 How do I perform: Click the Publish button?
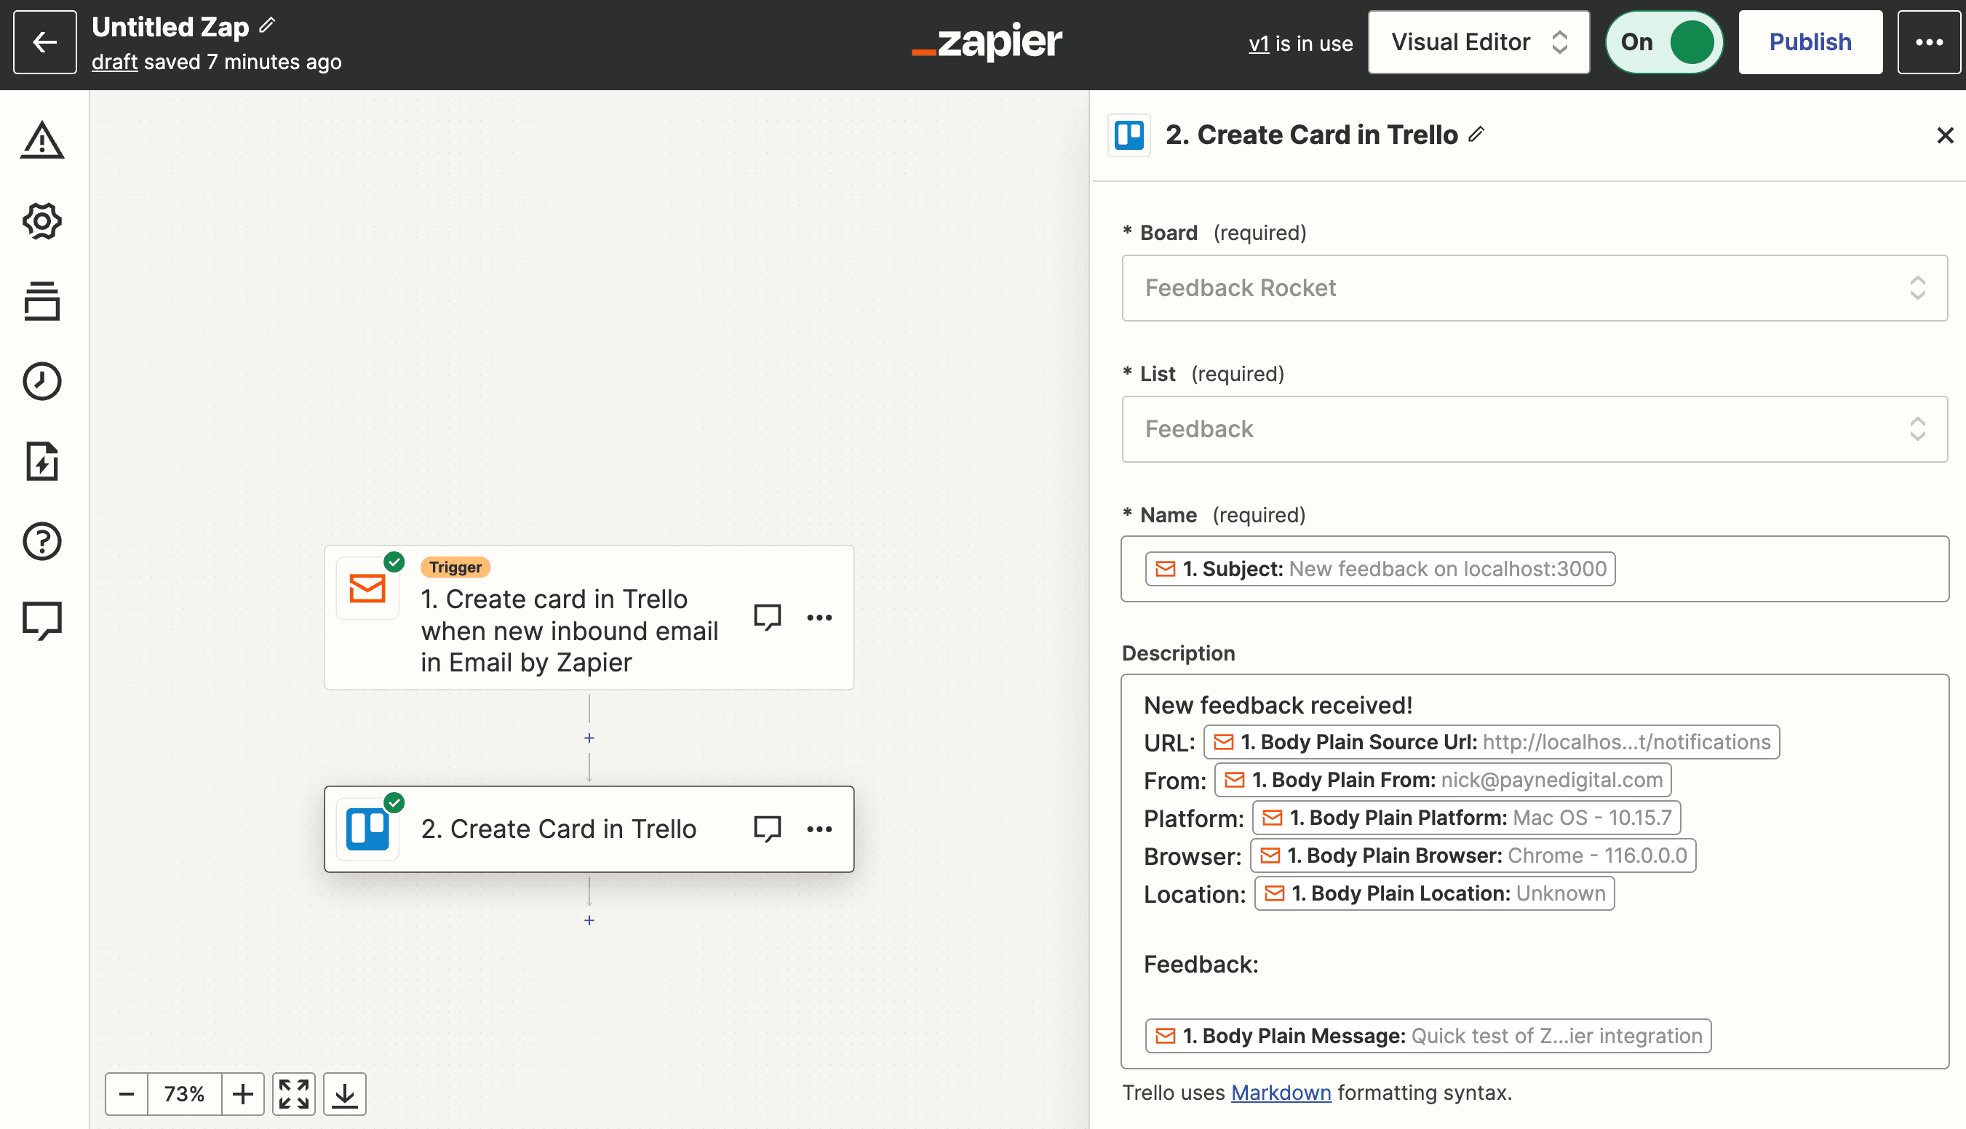pyautogui.click(x=1810, y=43)
